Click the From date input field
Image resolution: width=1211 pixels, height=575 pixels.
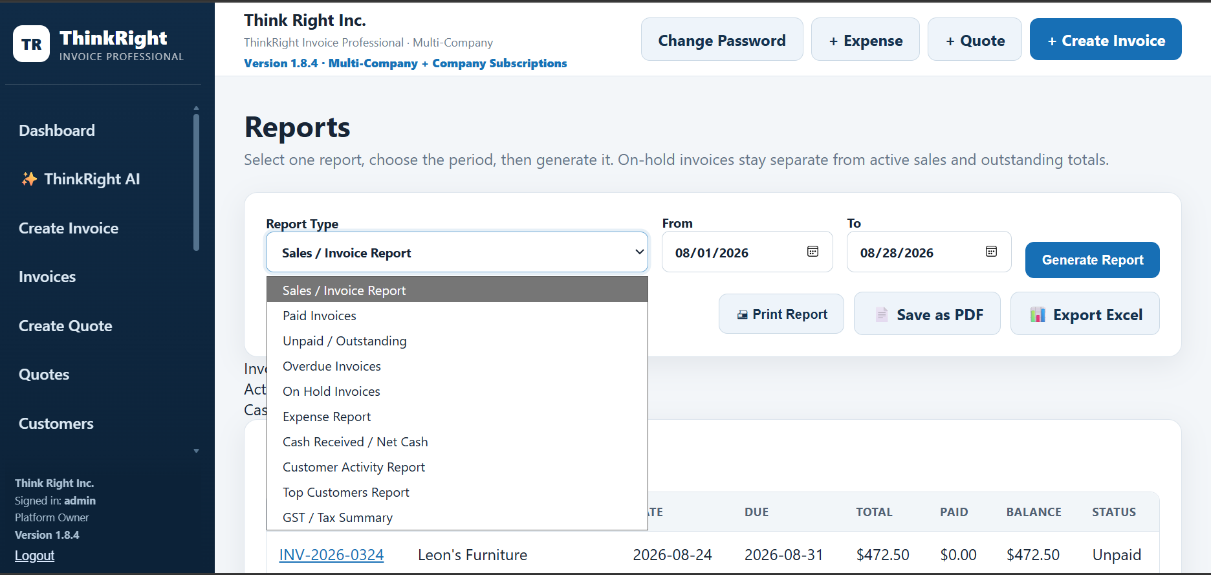(747, 252)
